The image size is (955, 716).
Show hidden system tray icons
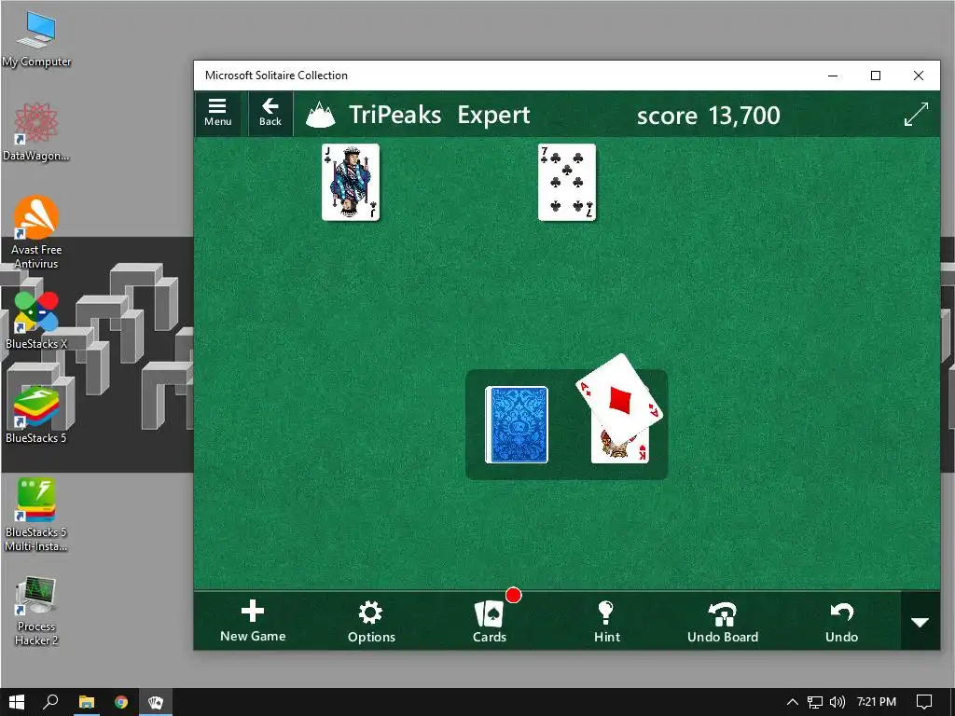point(793,702)
